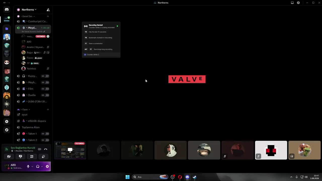Click the Windows taskbar search box
322x181 pixels.
pyautogui.click(x=150, y=177)
